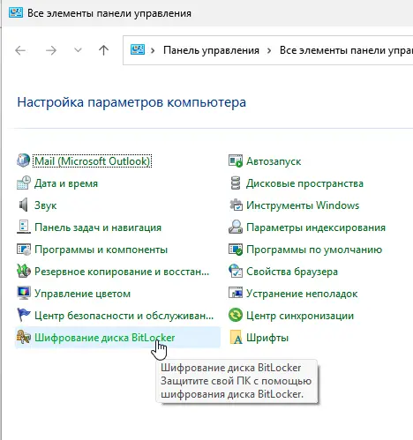Click the Центр безопасности flag icon
The image size is (413, 440).
[23, 315]
